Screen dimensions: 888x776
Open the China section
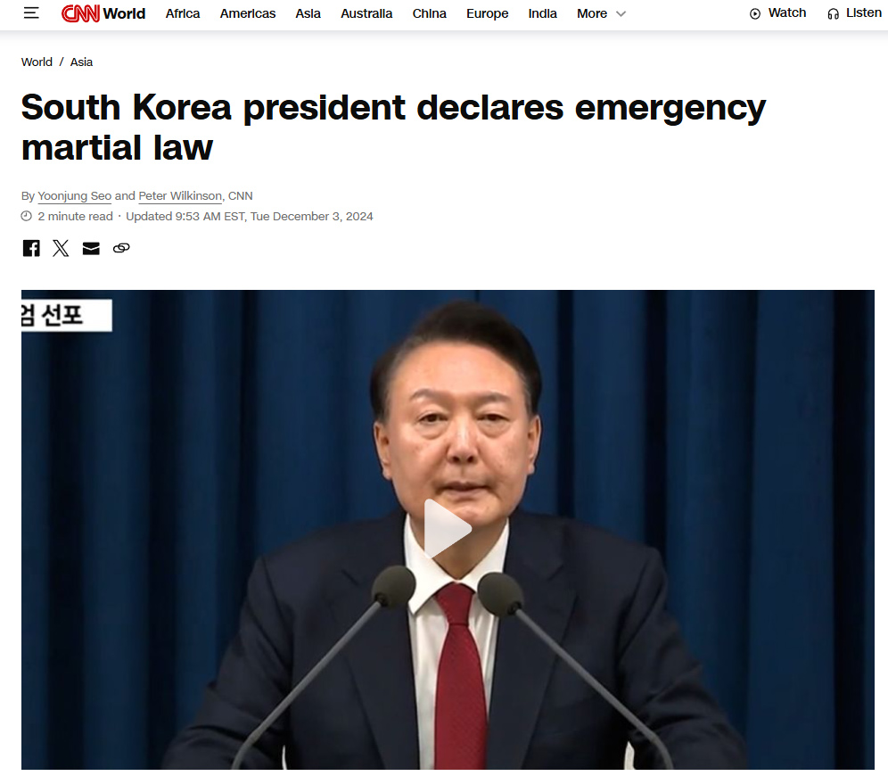click(x=429, y=13)
